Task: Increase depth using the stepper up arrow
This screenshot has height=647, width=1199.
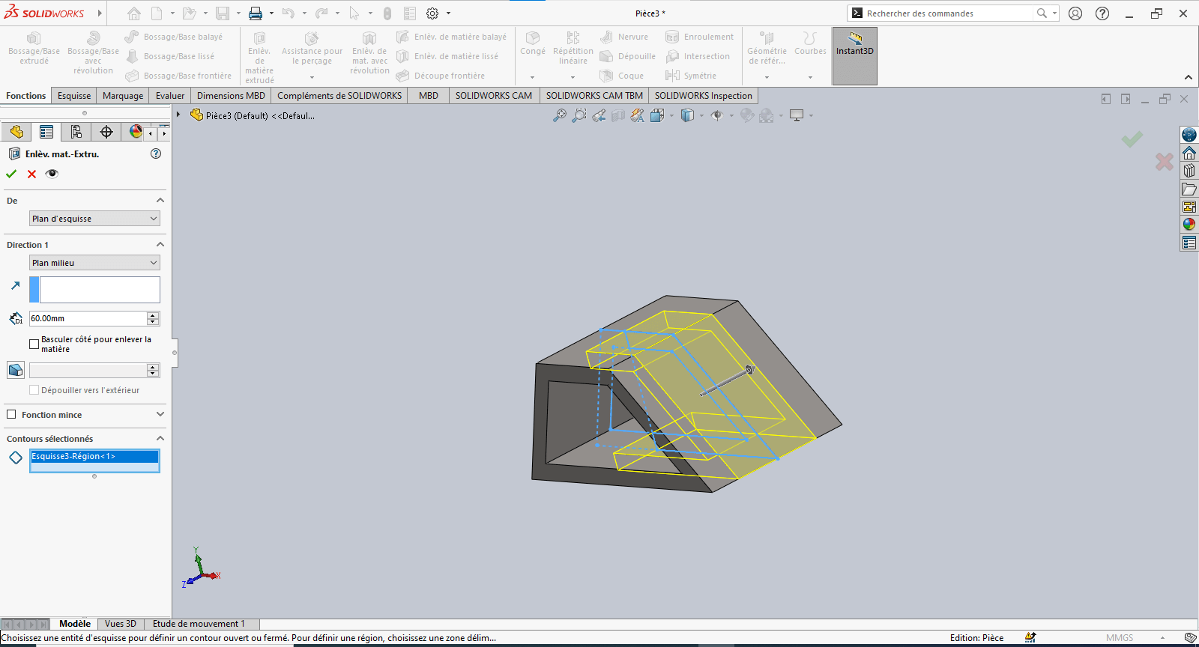Action: click(x=153, y=315)
